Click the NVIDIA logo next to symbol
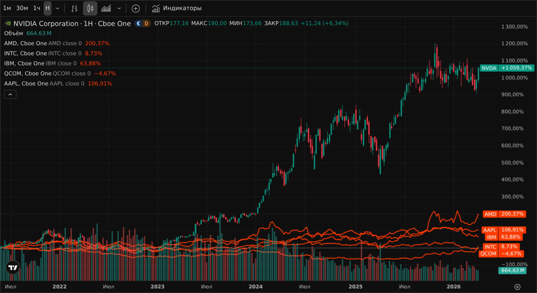 8,24
